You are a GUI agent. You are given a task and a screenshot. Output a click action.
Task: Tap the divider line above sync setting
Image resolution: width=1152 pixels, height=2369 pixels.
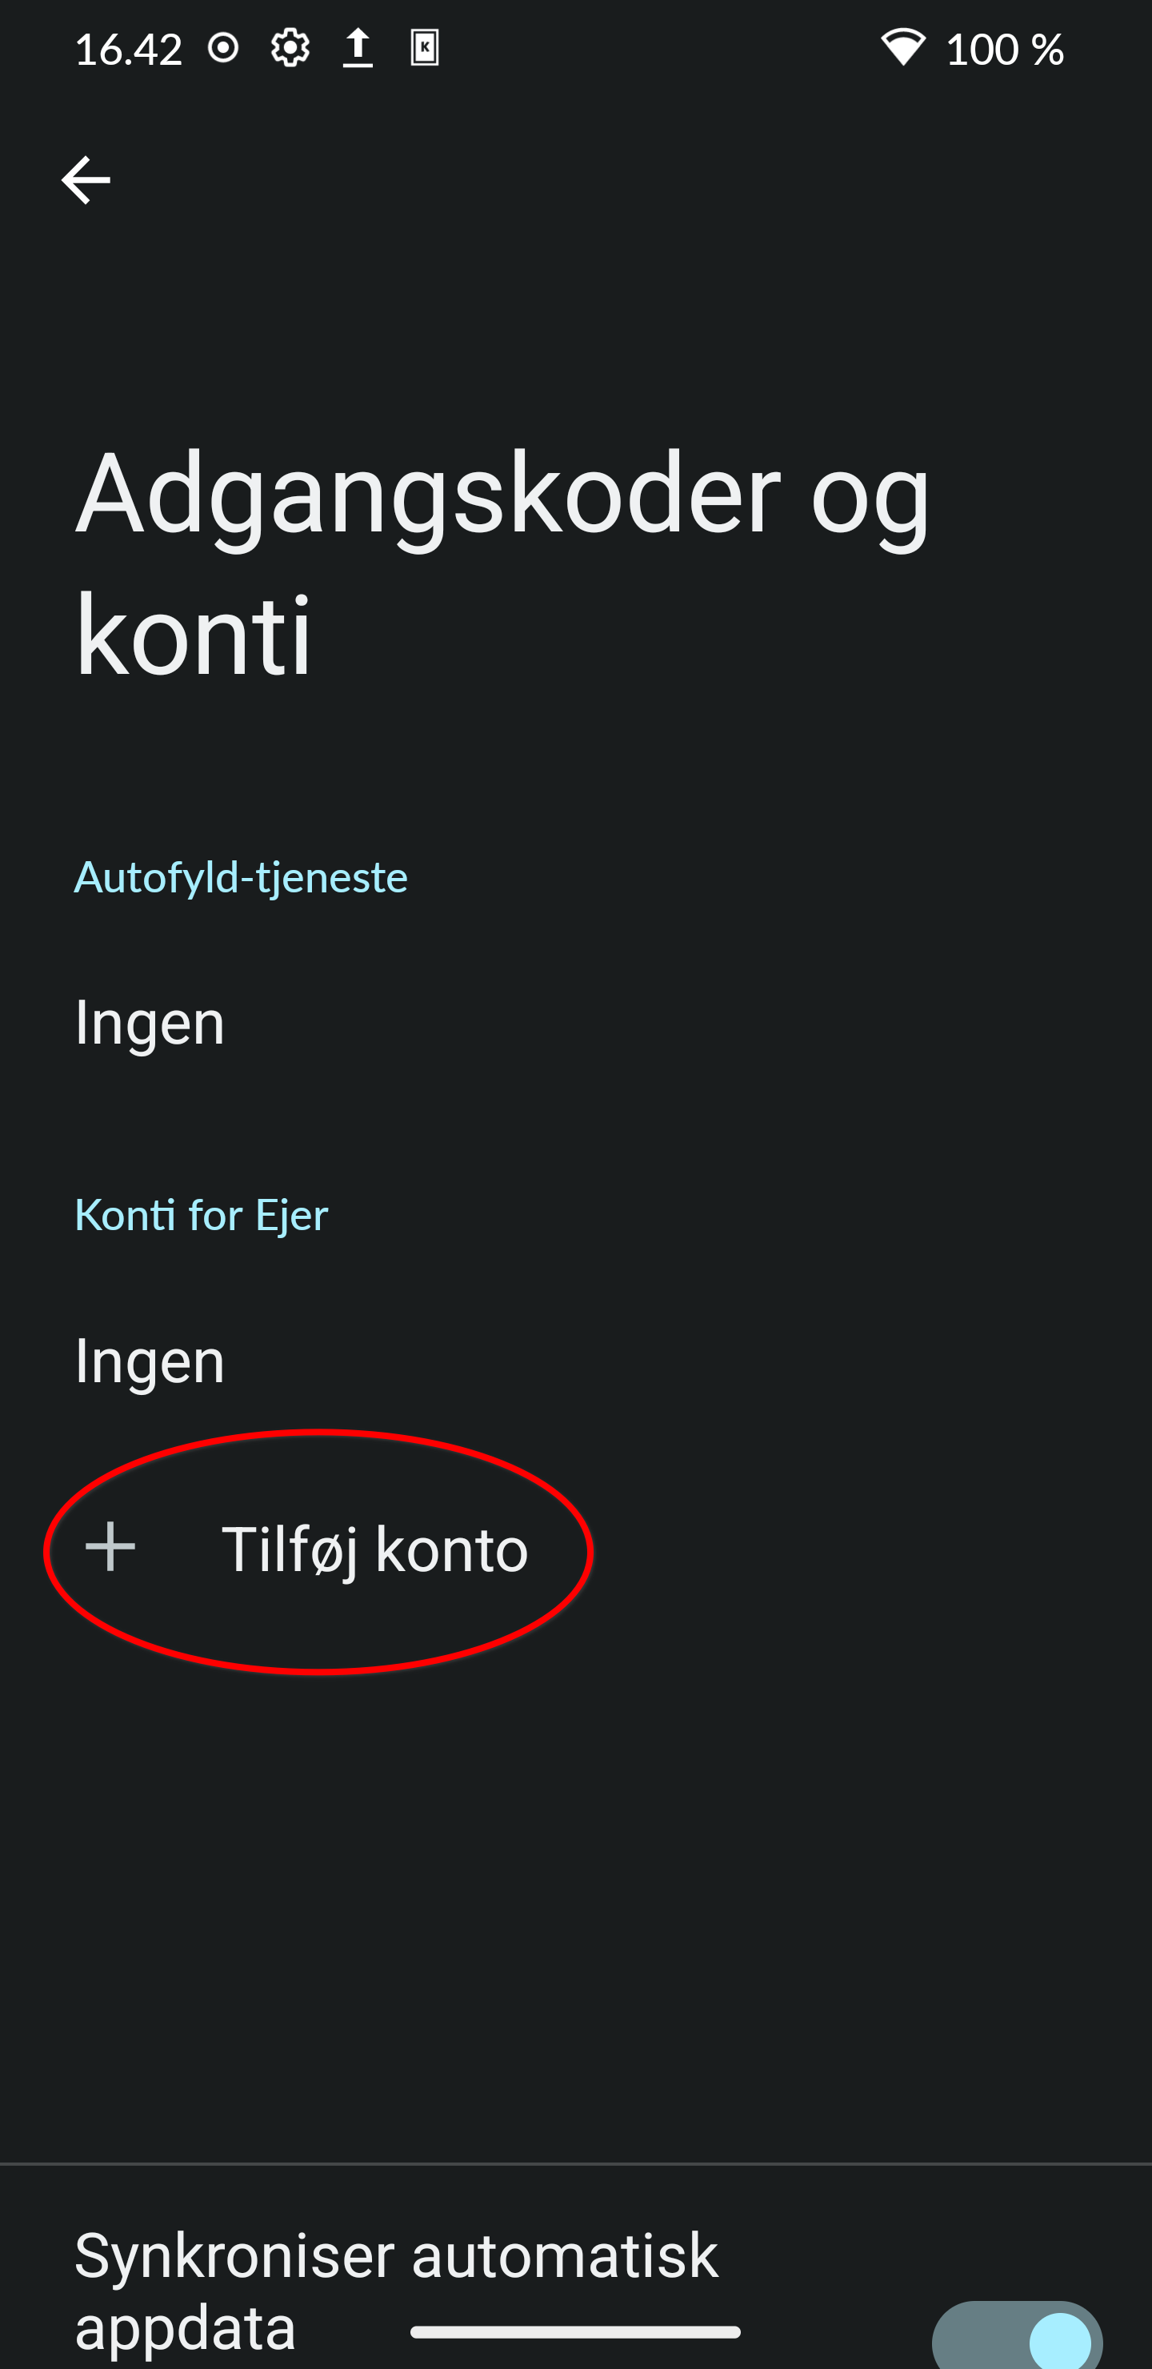575,2164
